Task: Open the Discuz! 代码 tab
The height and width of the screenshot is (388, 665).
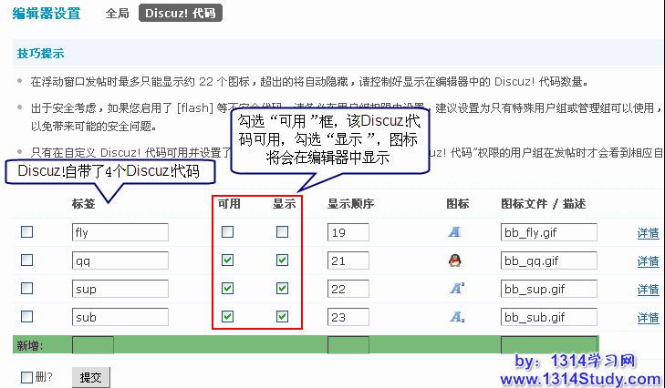Action: click(181, 14)
